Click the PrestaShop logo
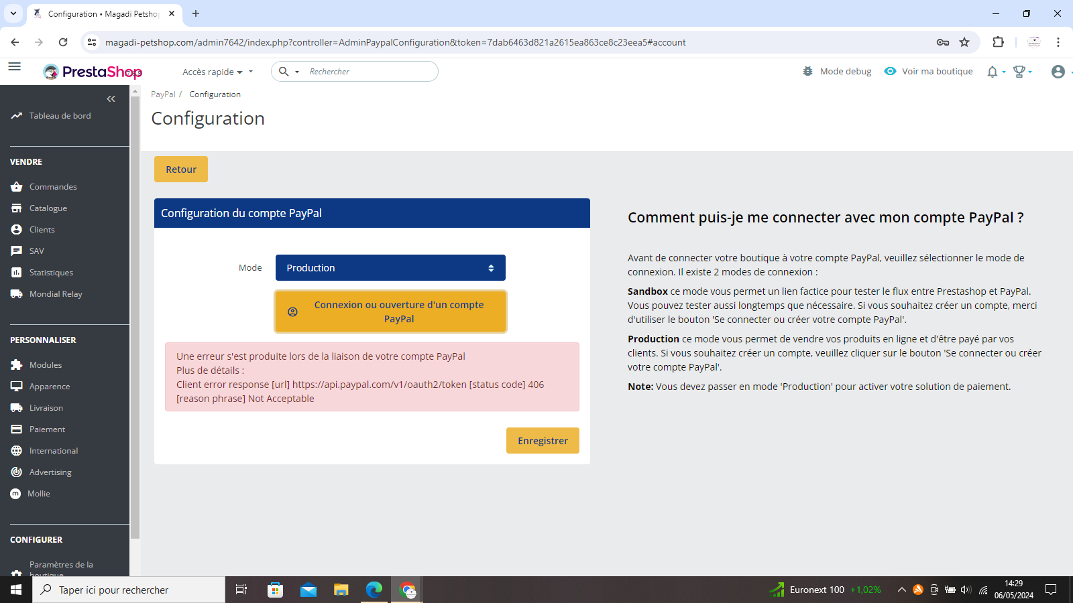Viewport: 1073px width, 603px height. (93, 72)
